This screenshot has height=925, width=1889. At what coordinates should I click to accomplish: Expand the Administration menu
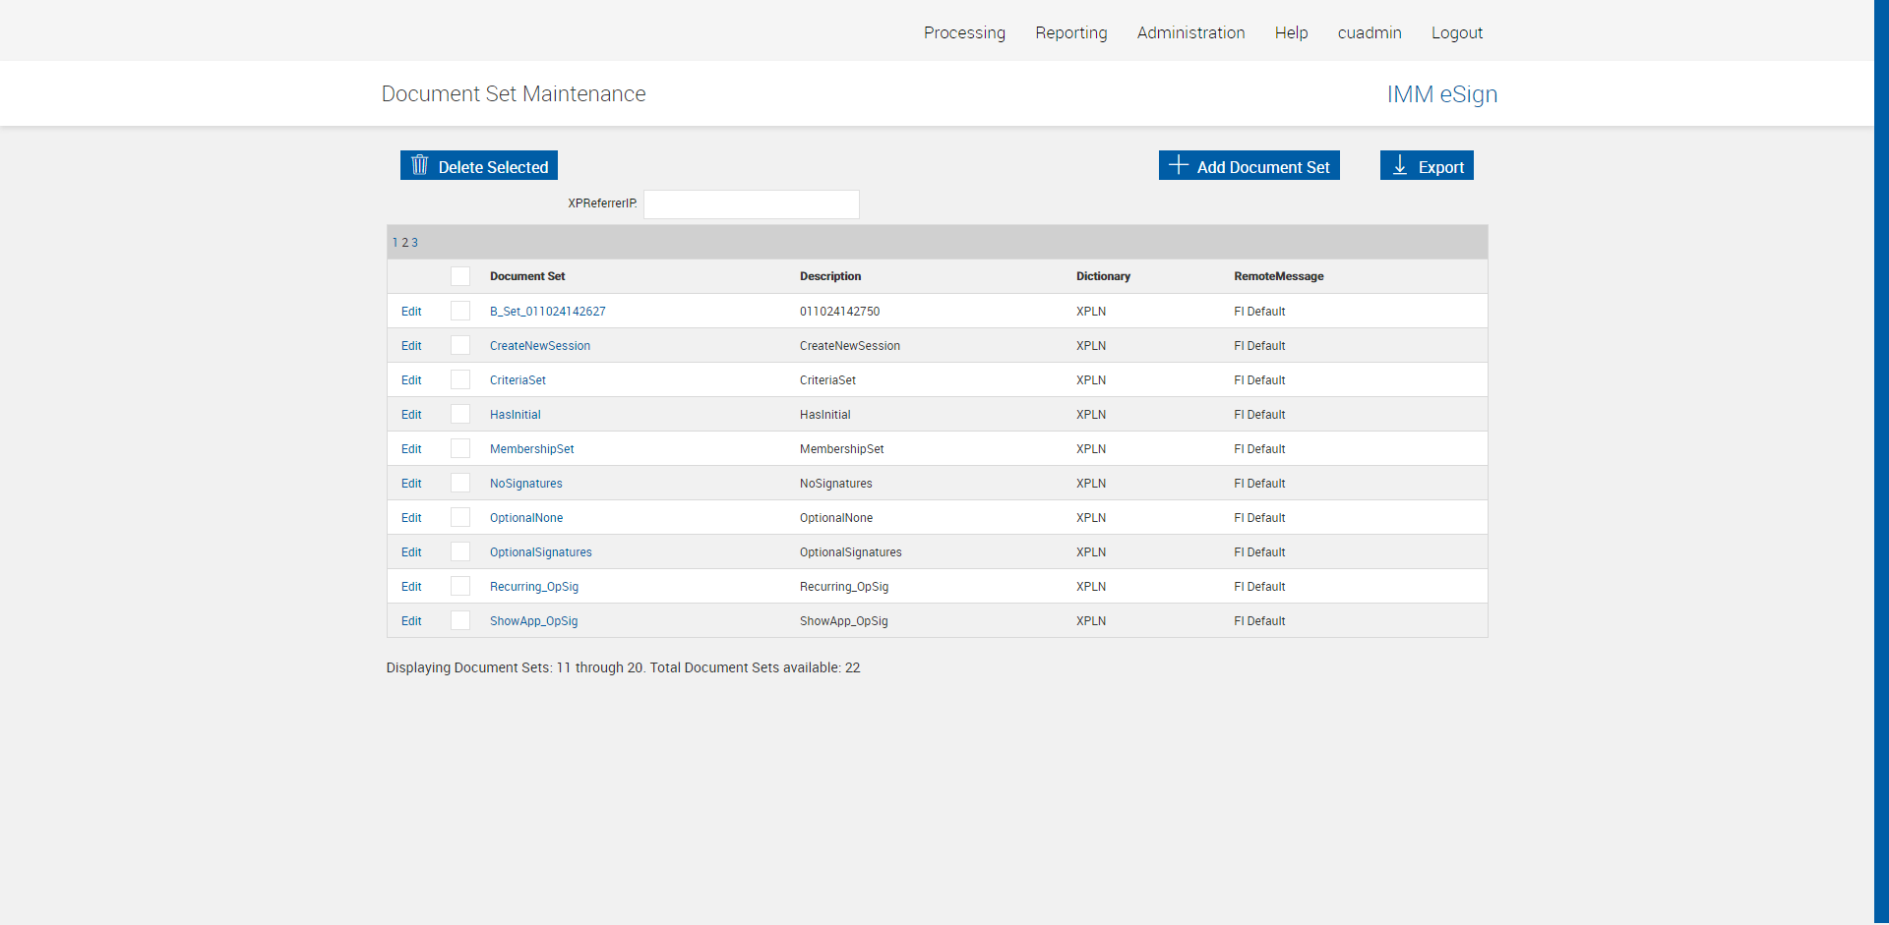tap(1190, 32)
